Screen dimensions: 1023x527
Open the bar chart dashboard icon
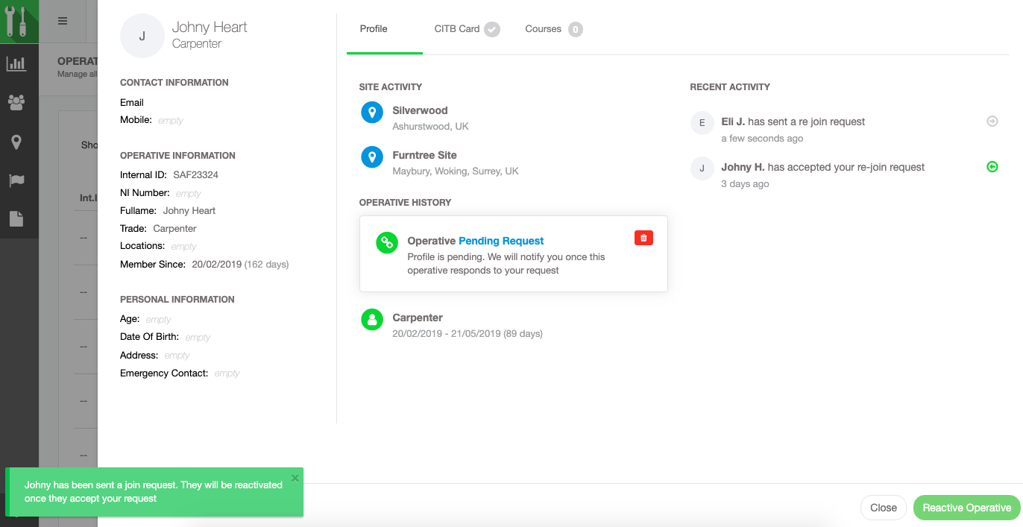(16, 64)
